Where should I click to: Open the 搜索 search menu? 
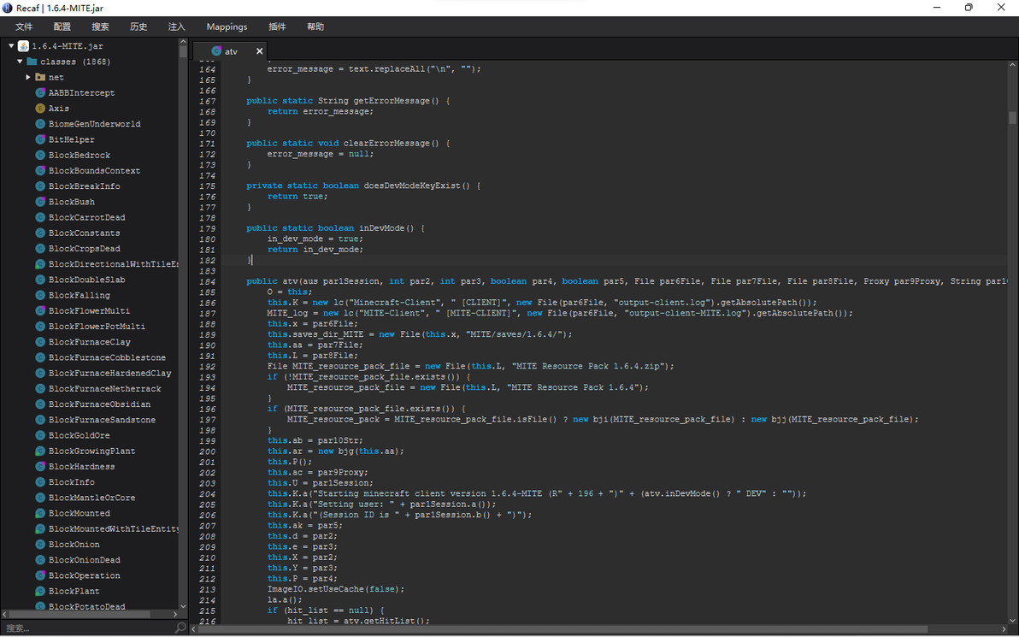(x=100, y=27)
